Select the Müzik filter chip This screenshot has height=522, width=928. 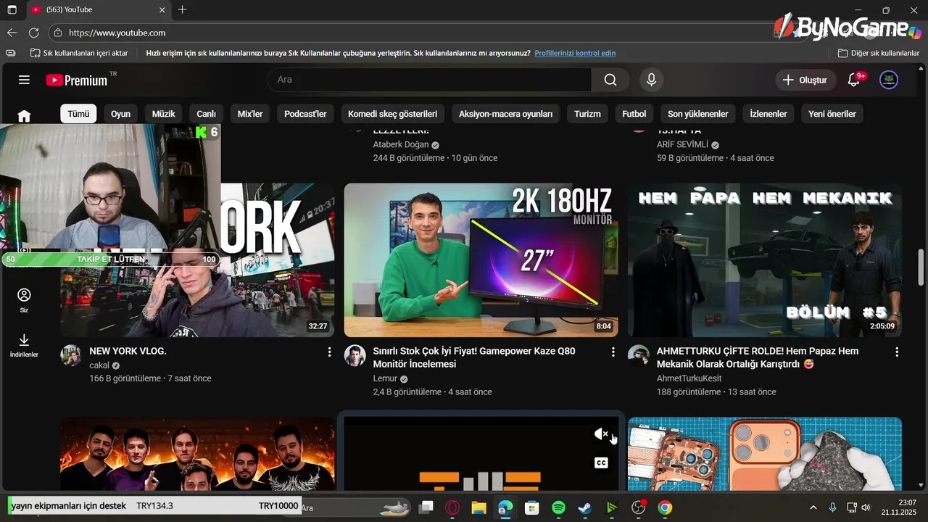click(163, 114)
